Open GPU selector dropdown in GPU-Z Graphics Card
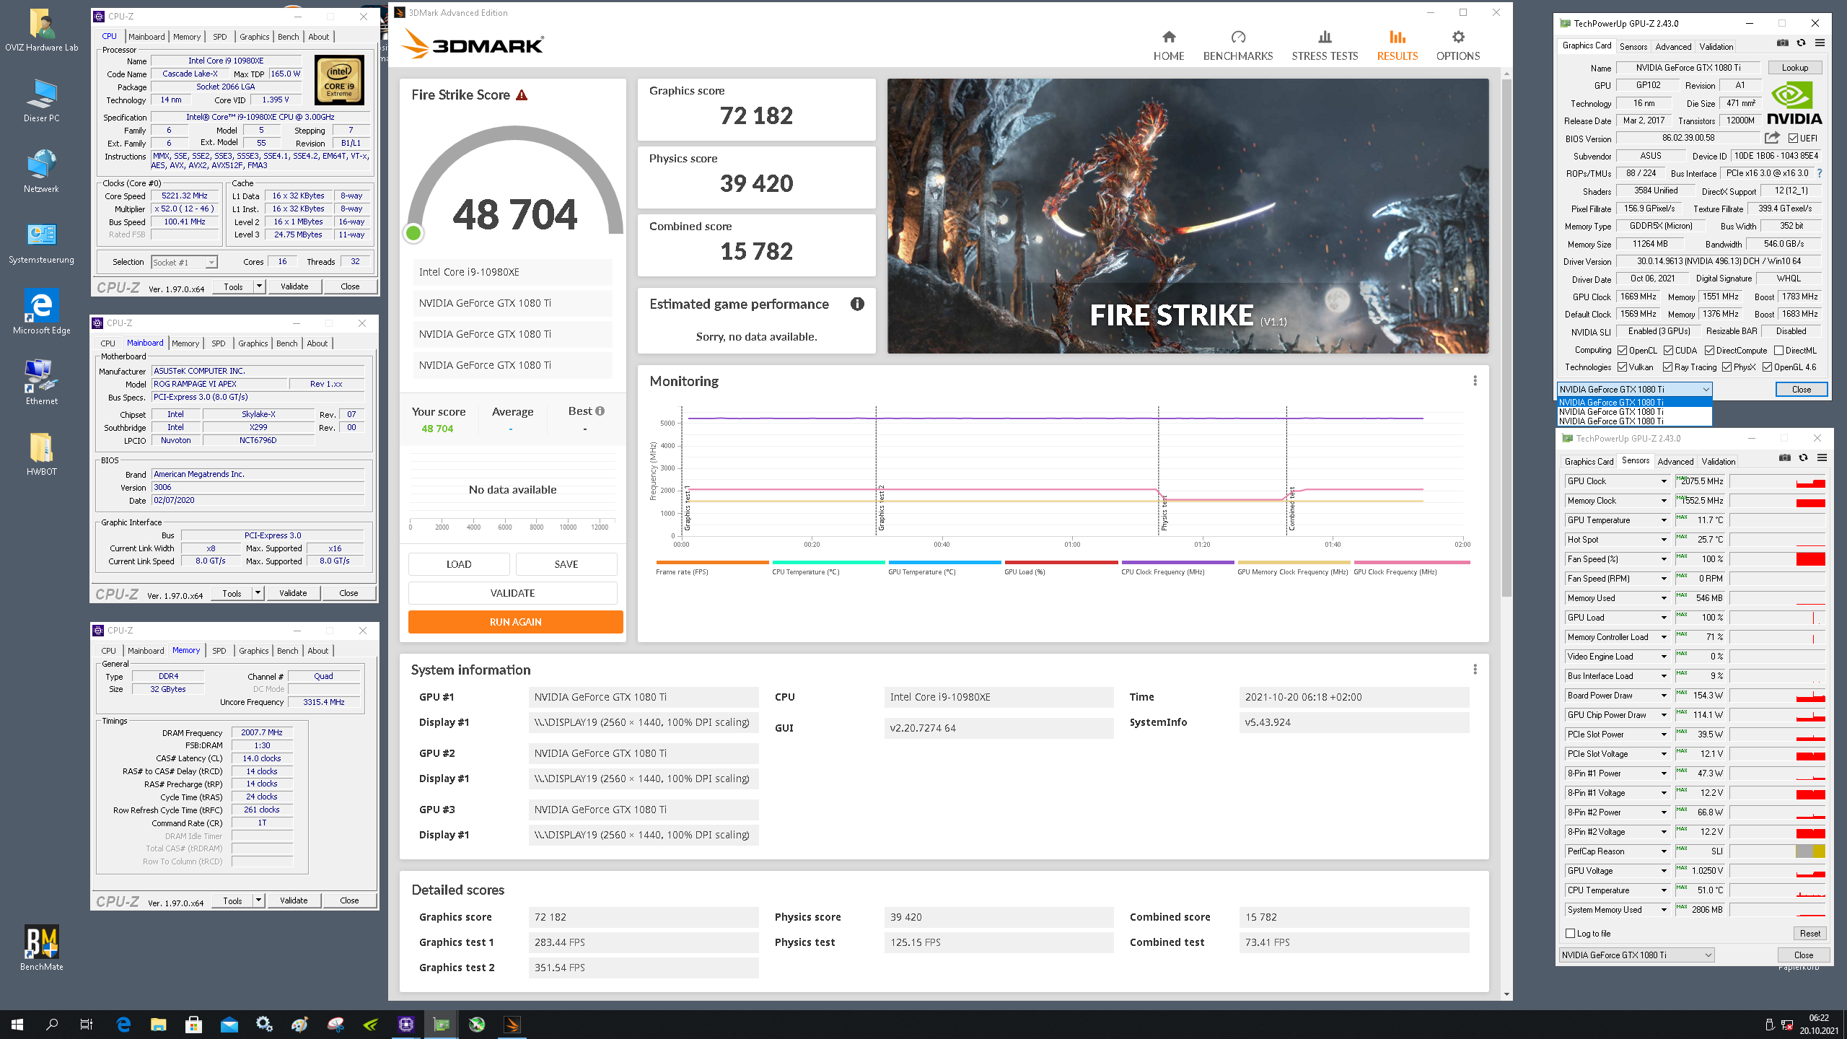The image size is (1847, 1039). (x=1634, y=390)
